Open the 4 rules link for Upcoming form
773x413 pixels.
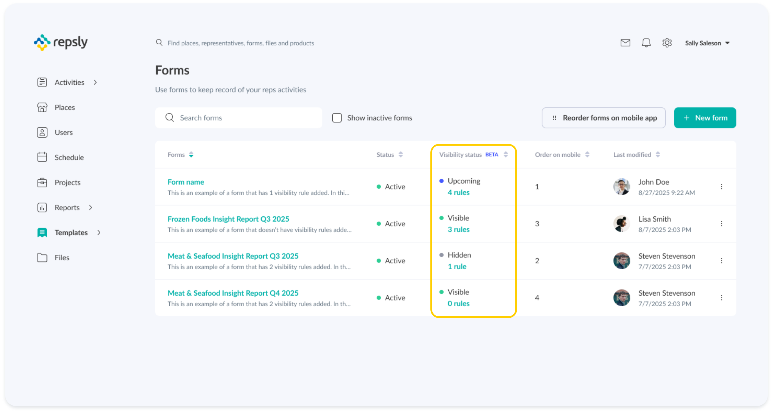[x=458, y=192]
